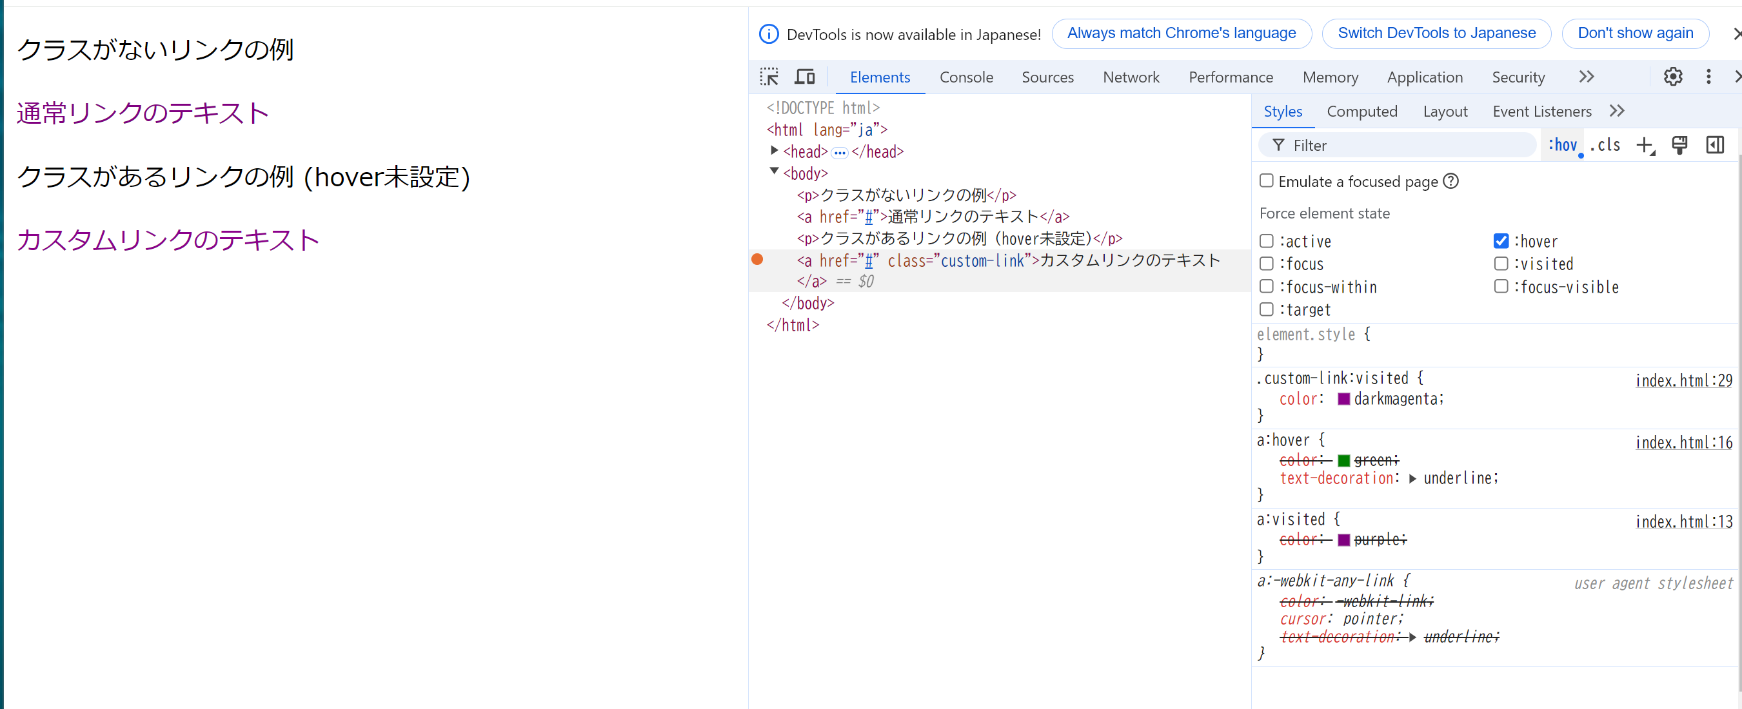Open the customize DevTools three-dot menu

pos(1709,76)
